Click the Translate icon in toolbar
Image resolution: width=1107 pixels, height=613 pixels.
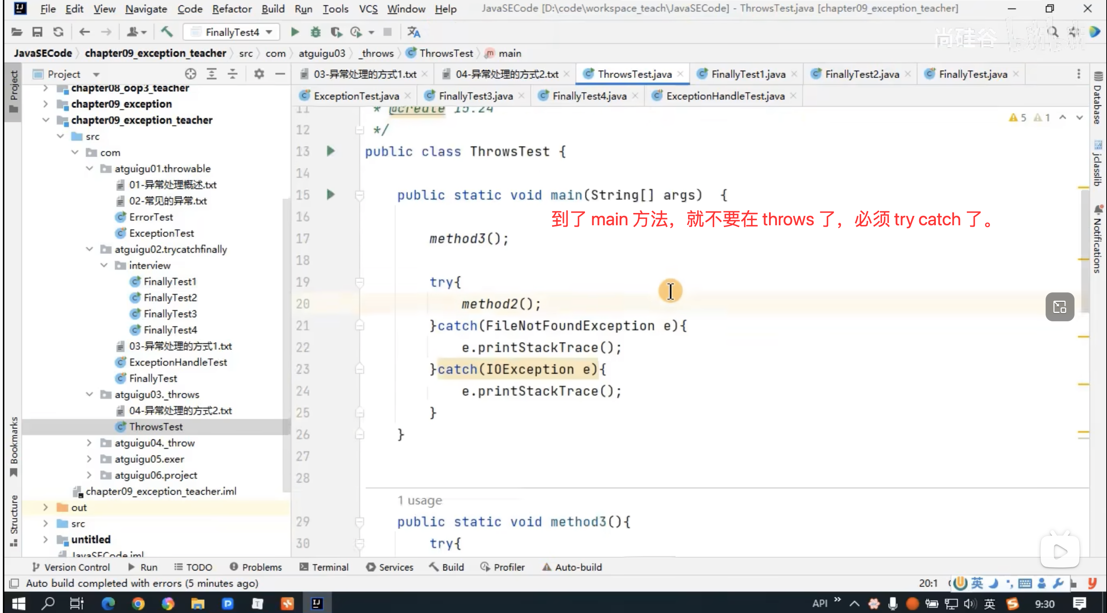click(x=413, y=32)
